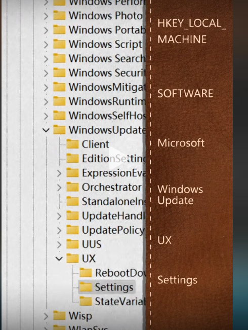Click the UpdatePolicy folder icon
Screen dimensions: 248x330
coord(72,230)
